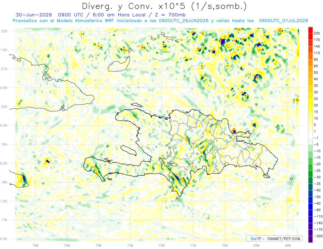Click the positive '5' color scale label
The width and height of the screenshot is (323, 249).
(315, 125)
